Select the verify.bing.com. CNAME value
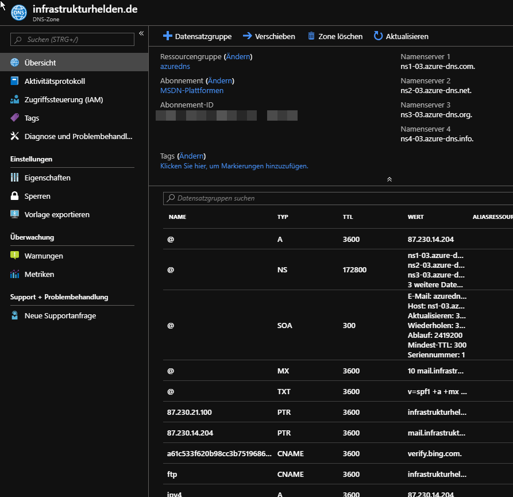513x497 pixels. [434, 453]
